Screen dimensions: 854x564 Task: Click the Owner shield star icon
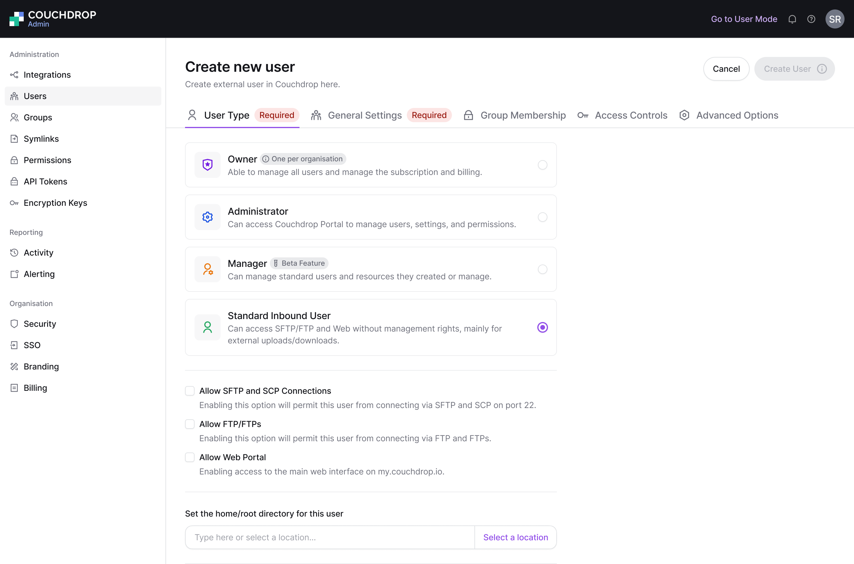click(208, 165)
